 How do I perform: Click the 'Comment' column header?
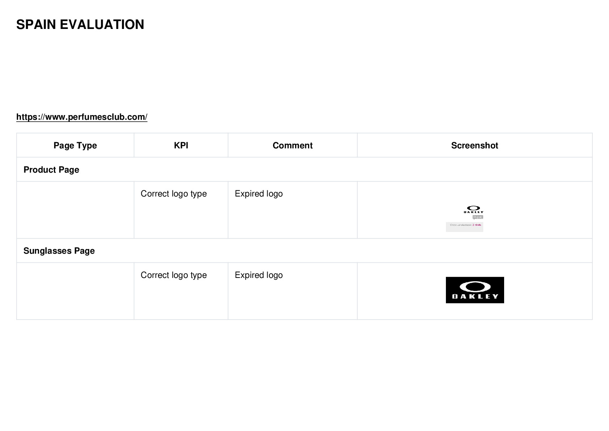(x=293, y=145)
